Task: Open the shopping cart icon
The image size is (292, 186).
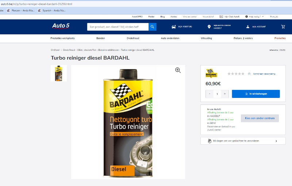Action: click(x=283, y=27)
